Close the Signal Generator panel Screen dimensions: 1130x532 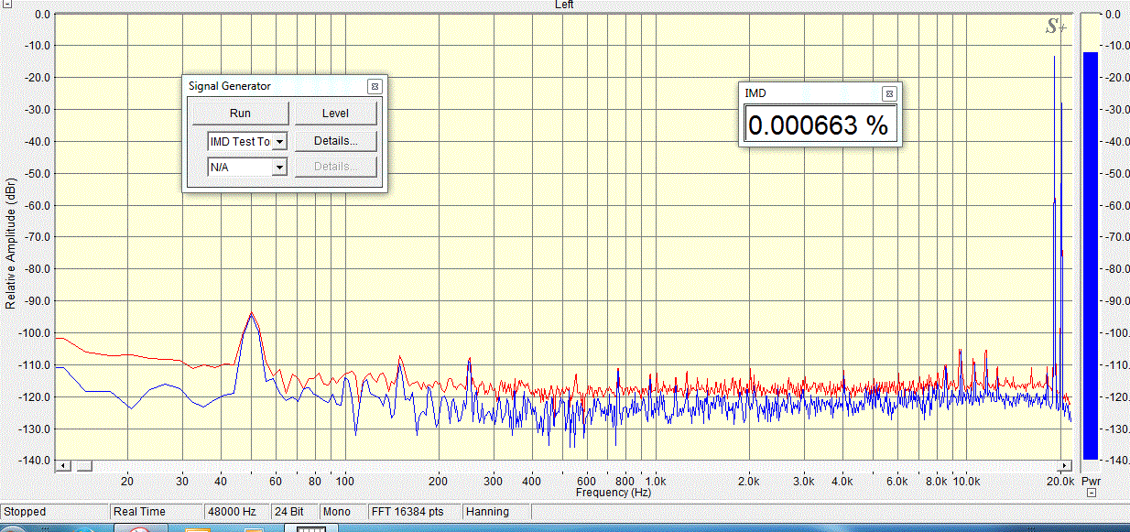point(374,86)
